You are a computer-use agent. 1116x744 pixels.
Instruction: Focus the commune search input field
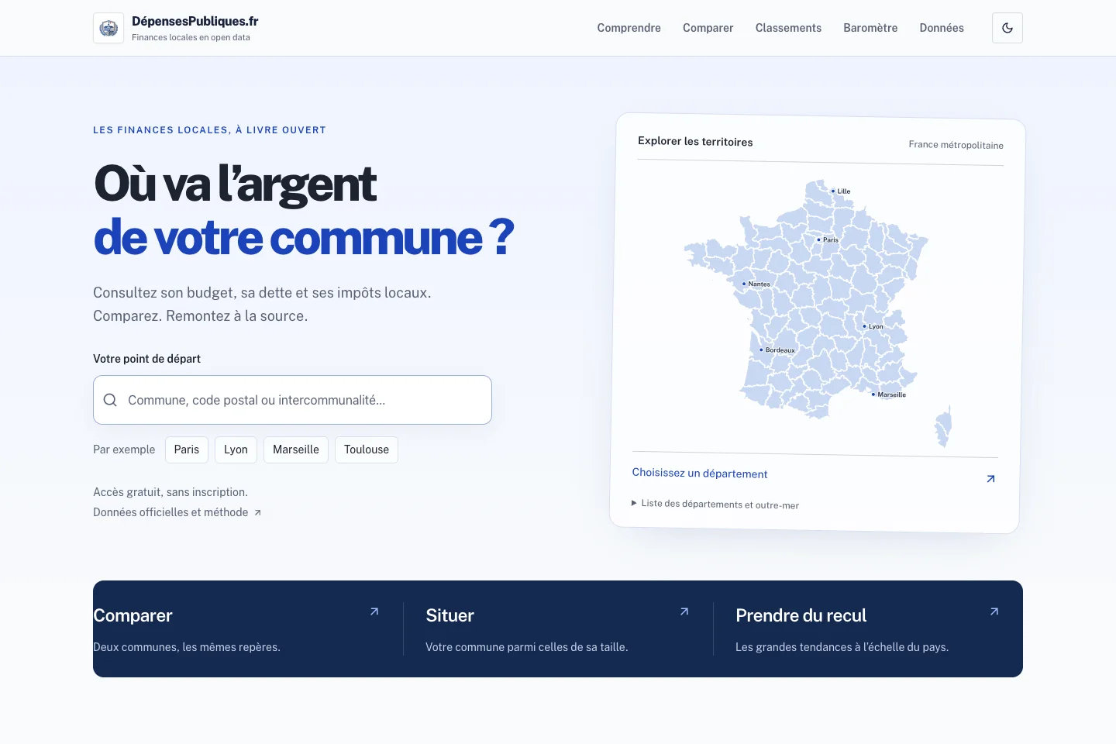pos(292,400)
